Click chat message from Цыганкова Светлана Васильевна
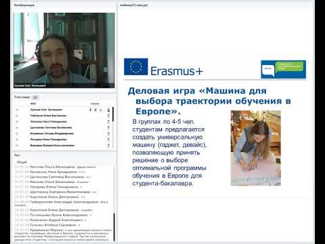Image resolution: width=325 pixels, height=244 pixels. click(53, 177)
